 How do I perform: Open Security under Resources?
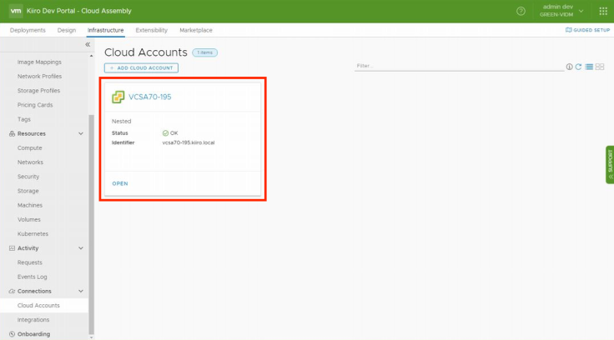tap(28, 177)
